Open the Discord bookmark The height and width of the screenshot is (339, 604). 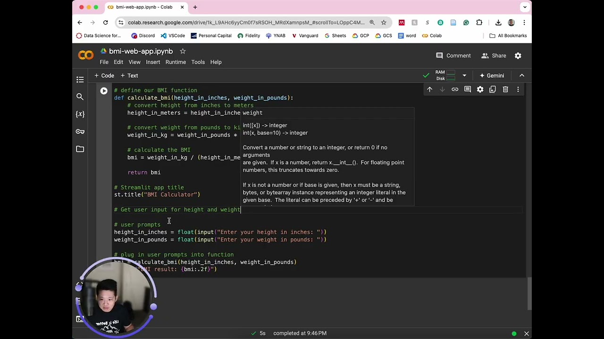point(143,35)
